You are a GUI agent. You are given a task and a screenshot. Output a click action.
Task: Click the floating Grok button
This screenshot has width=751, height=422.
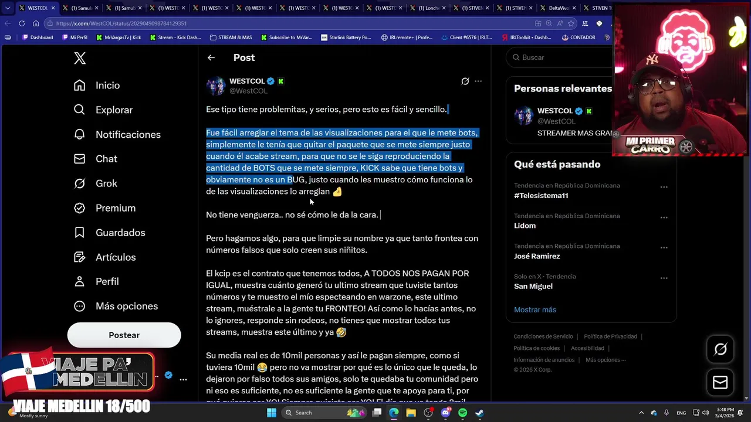(720, 349)
